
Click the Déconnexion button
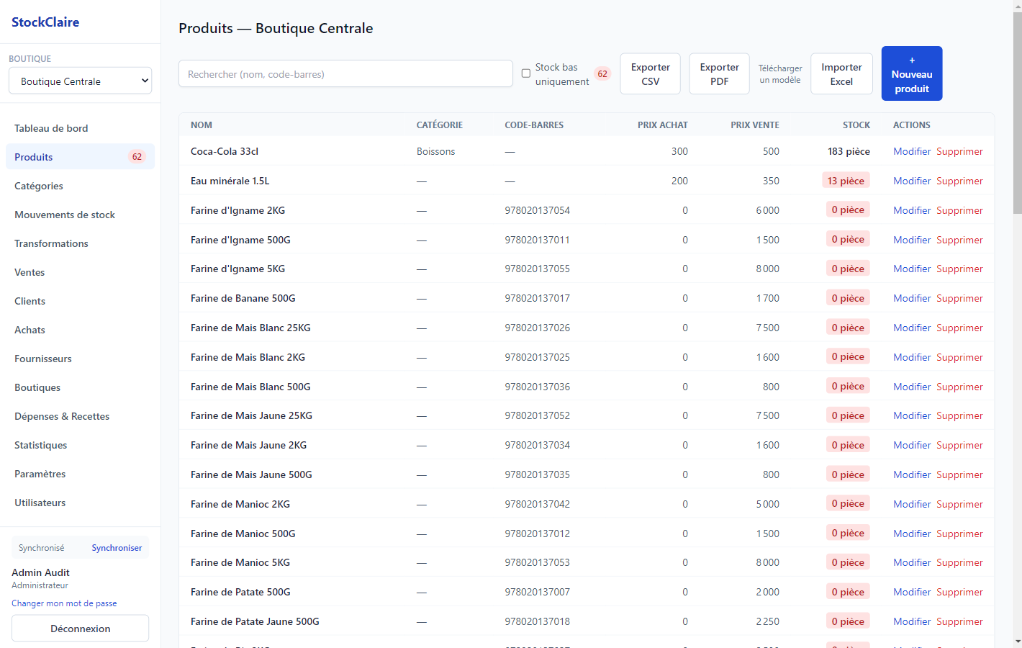pos(80,628)
